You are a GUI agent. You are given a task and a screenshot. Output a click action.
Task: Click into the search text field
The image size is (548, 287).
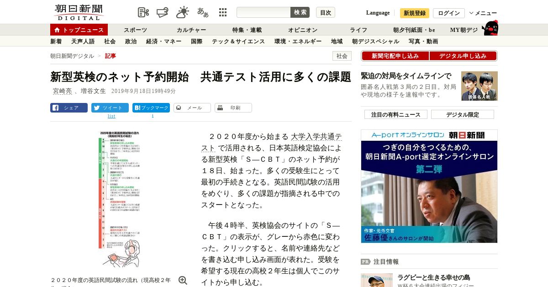[x=263, y=12]
